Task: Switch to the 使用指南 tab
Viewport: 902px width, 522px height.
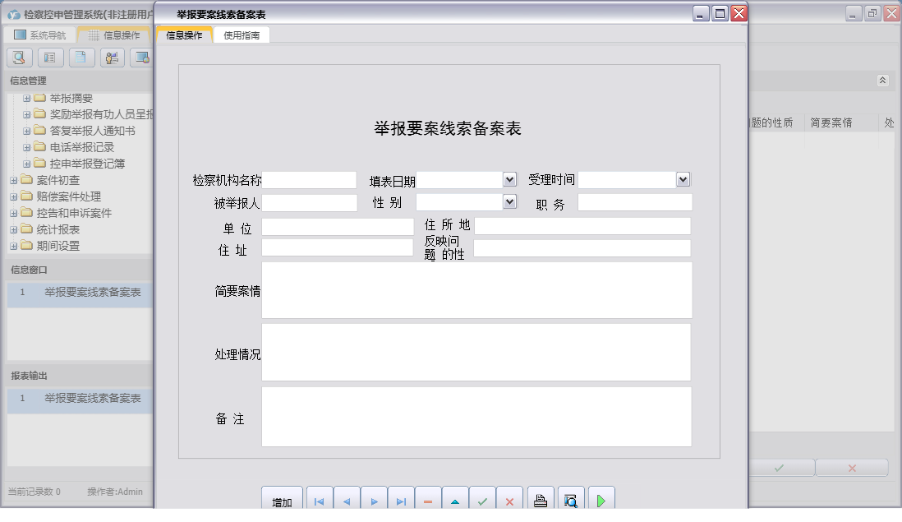Action: coord(241,35)
